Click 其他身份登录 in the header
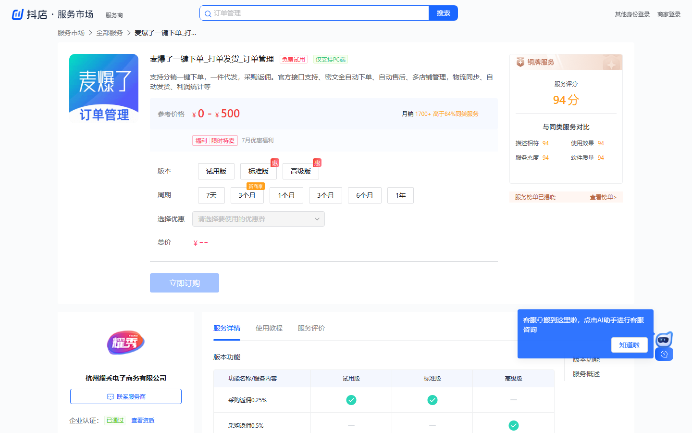 [632, 14]
